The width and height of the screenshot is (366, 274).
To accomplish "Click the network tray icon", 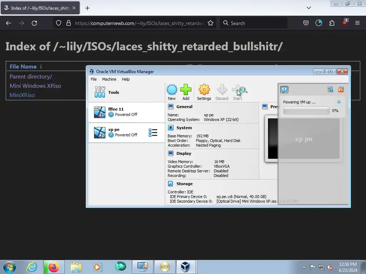I will [321, 267].
